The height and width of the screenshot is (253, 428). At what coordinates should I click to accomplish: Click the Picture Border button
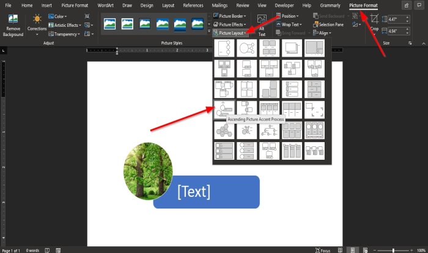(x=229, y=16)
